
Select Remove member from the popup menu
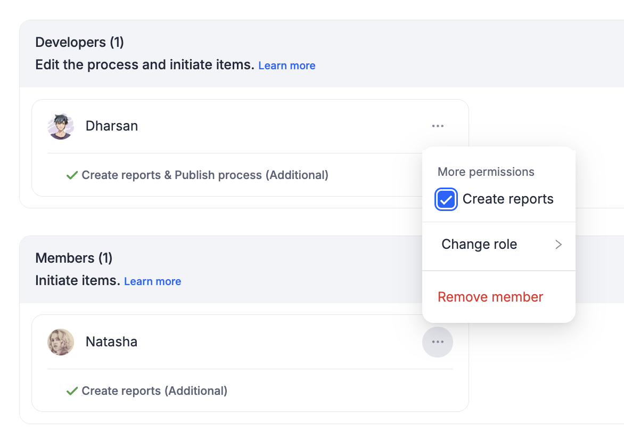pos(490,297)
